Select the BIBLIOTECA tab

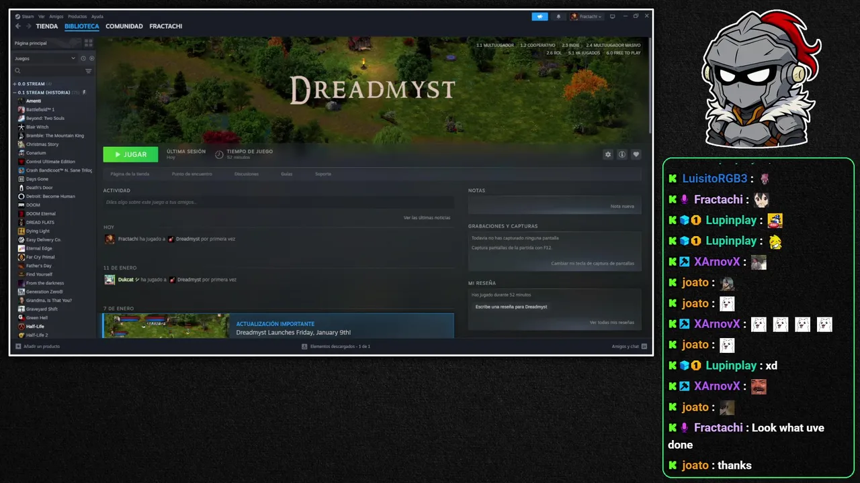pyautogui.click(x=82, y=26)
